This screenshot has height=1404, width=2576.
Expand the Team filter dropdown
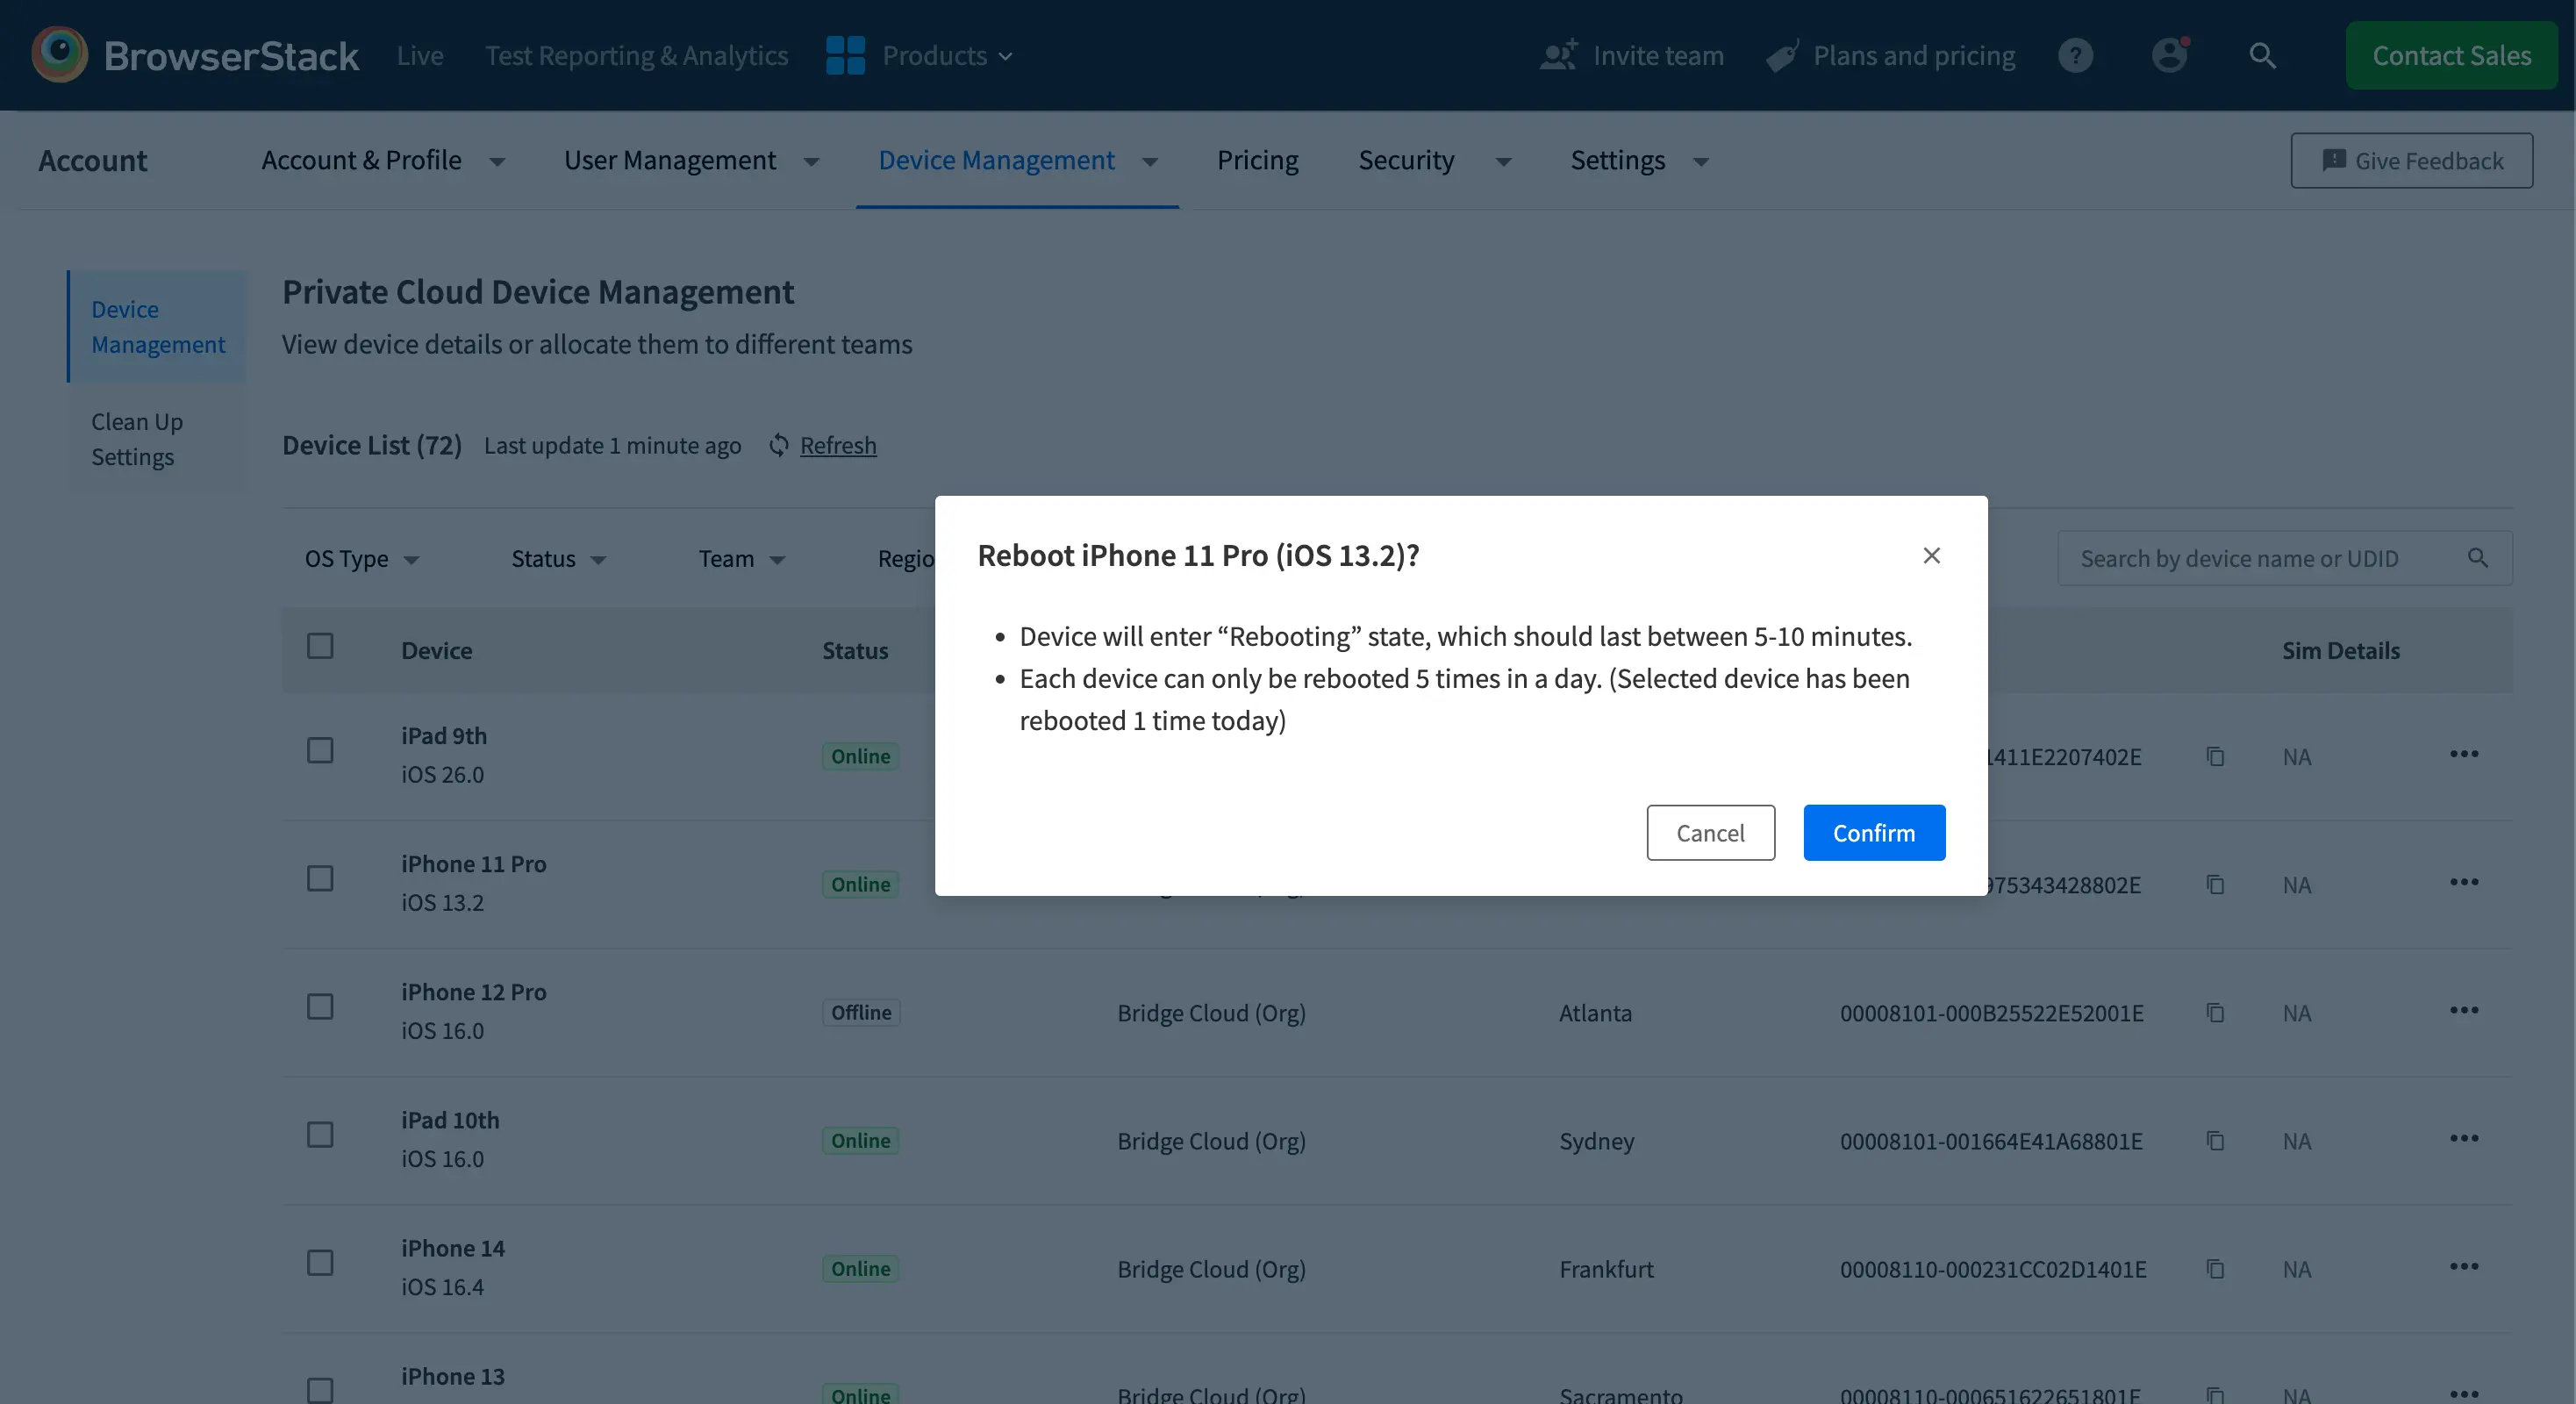tap(741, 559)
